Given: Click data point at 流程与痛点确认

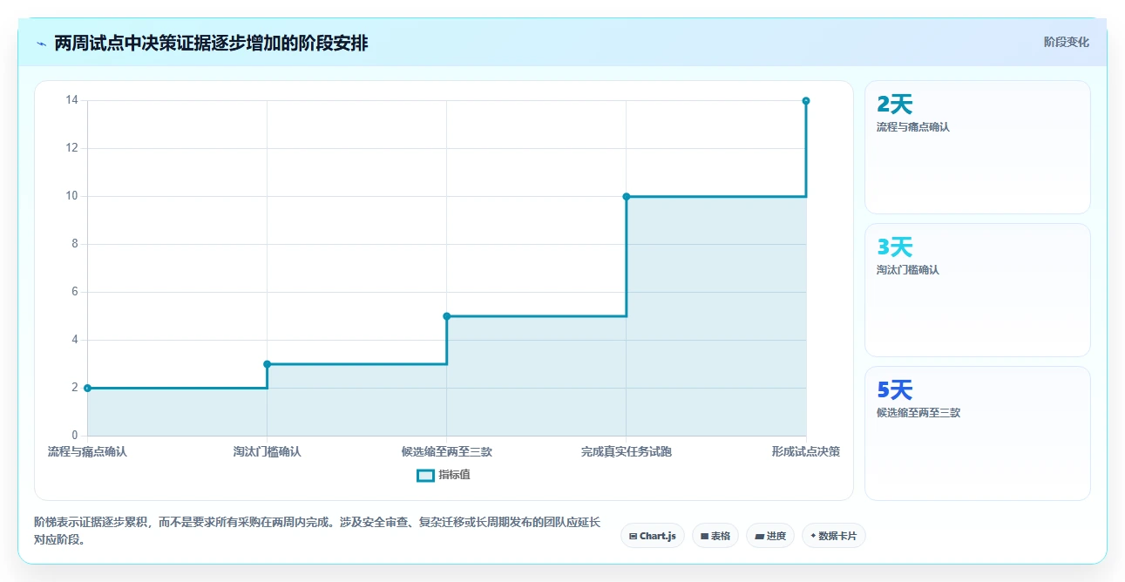Looking at the screenshot, I should 87,388.
